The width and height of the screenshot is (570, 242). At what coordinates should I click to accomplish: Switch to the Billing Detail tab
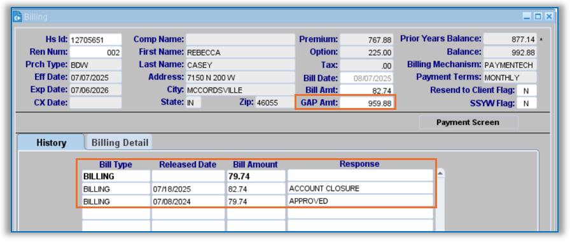coord(120,142)
